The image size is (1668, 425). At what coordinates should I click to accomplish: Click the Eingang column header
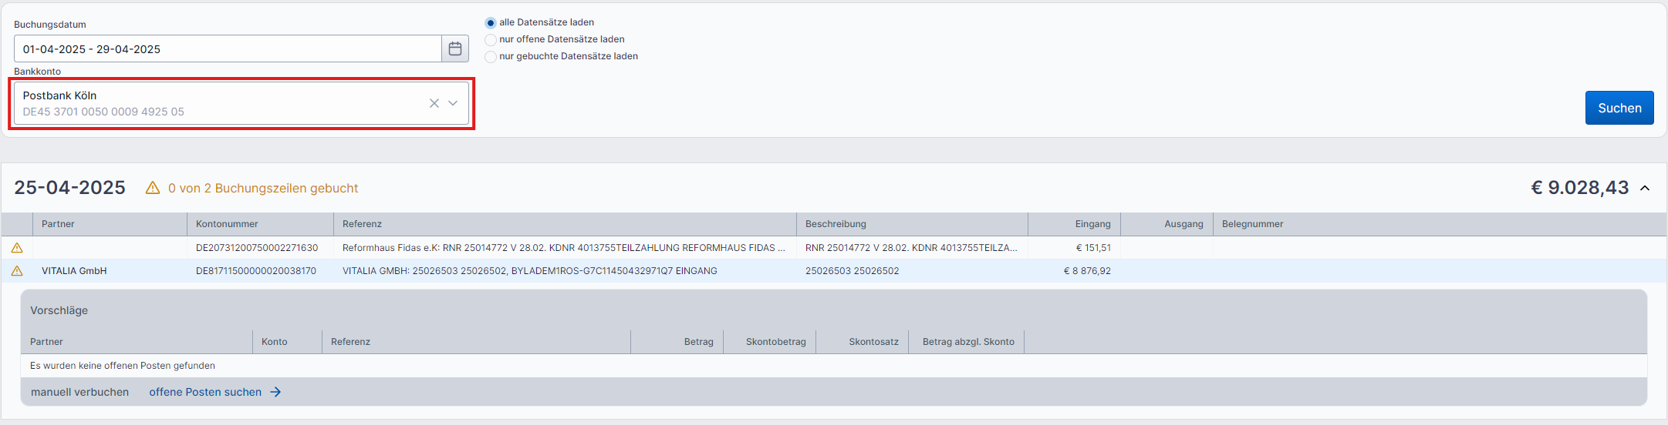[x=1092, y=224]
